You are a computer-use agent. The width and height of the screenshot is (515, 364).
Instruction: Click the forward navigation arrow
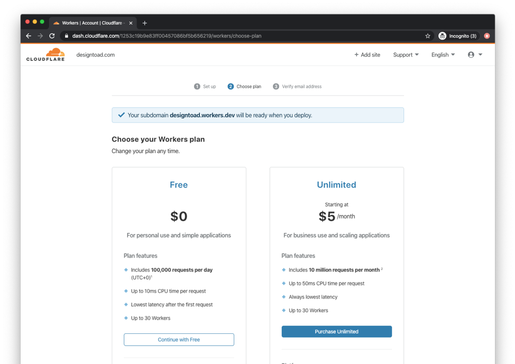40,36
